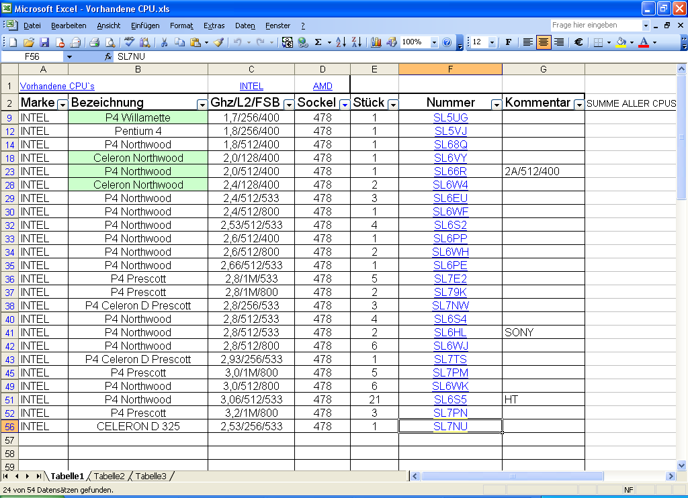Click the Permission document icon
Screen dimensions: 688x498
pos(60,42)
